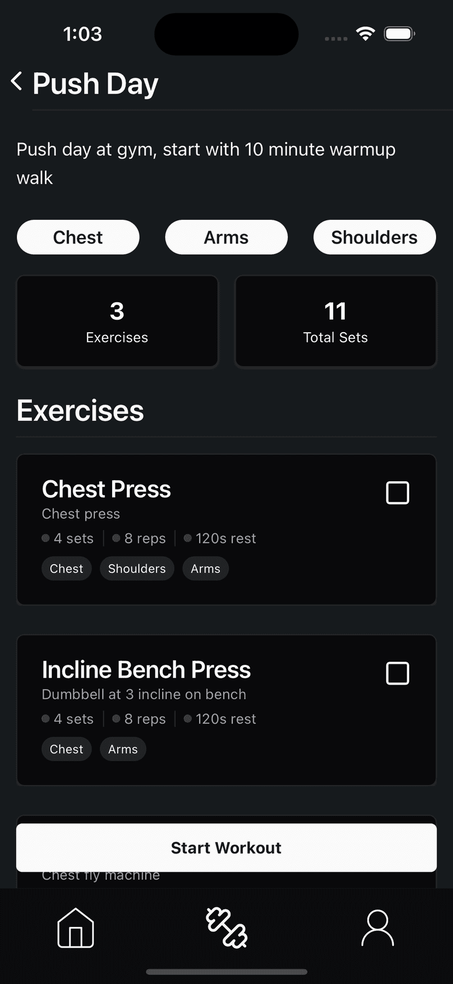This screenshot has height=984, width=453.
Task: Check the Incline Bench Press checkbox
Action: 397,673
